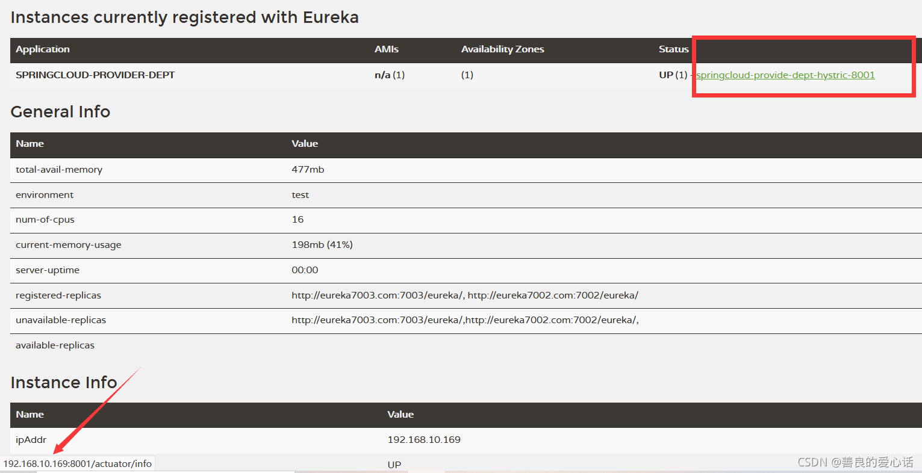Click the AMIs column header
Screen dimensions: 922x473
(387, 49)
